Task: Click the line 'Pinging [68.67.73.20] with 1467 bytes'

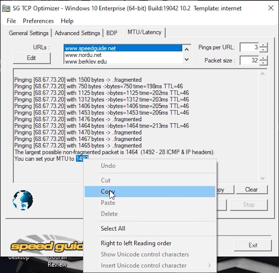Action: pyautogui.click(x=78, y=139)
